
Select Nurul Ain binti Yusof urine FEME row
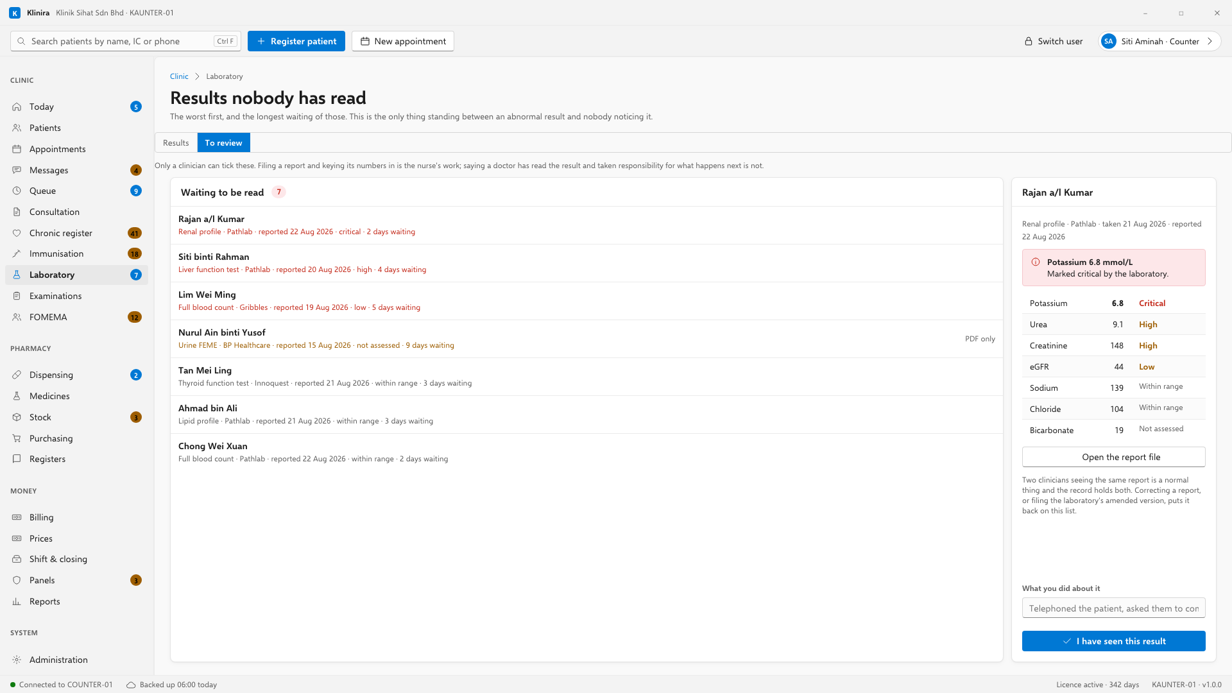(x=586, y=339)
